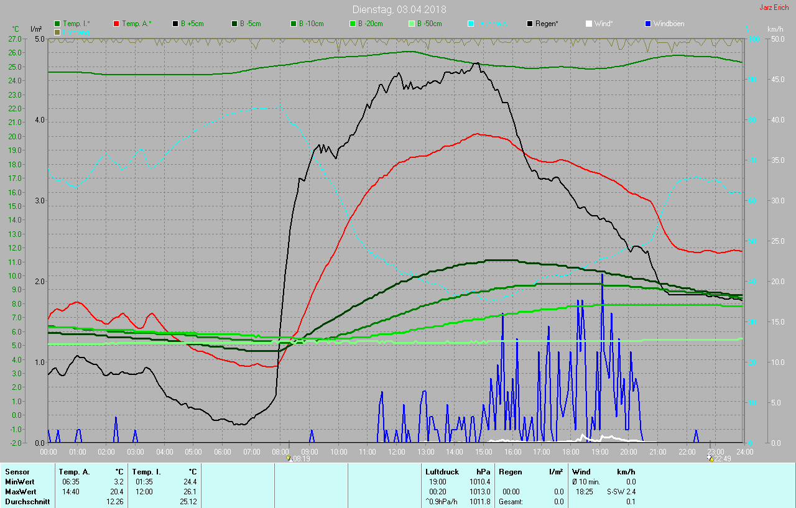Click the B -10cm legend swatch

coord(294,24)
